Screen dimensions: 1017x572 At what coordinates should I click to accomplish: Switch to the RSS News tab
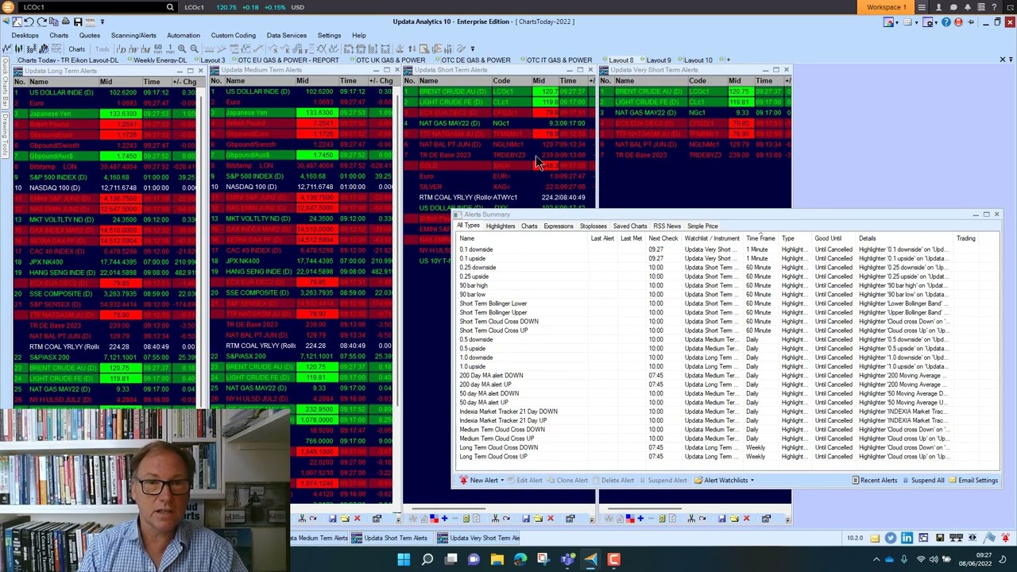point(667,226)
